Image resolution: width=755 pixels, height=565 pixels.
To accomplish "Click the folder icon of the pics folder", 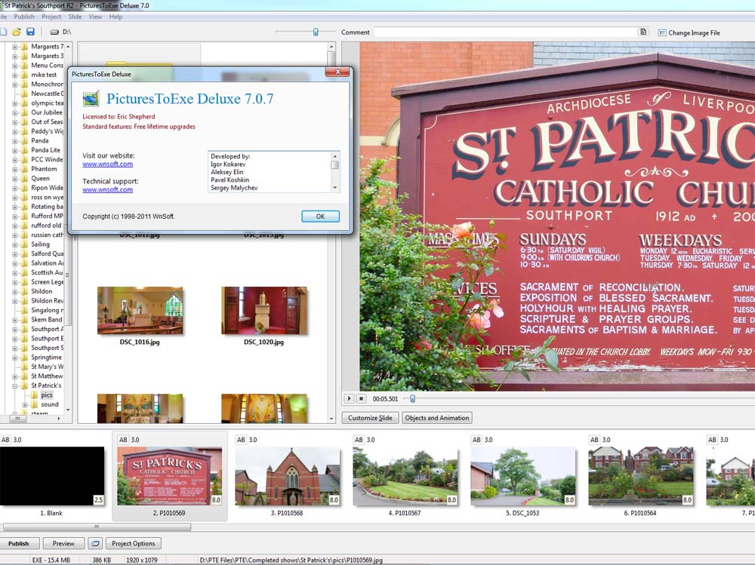I will (34, 395).
